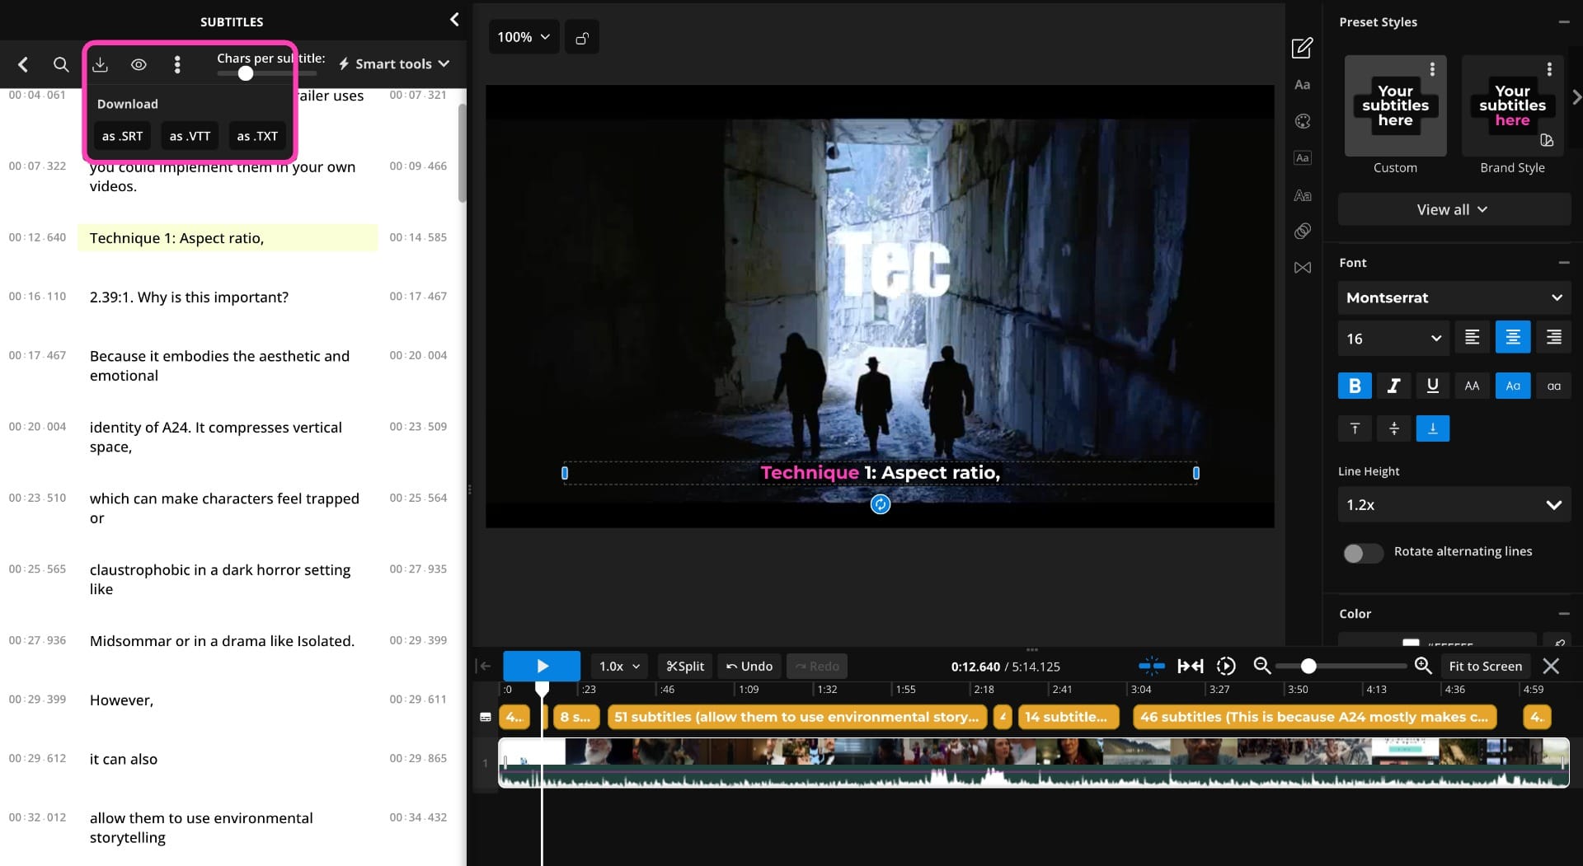This screenshot has height=866, width=1583.
Task: Download subtitles as .TXT
Action: 257,136
